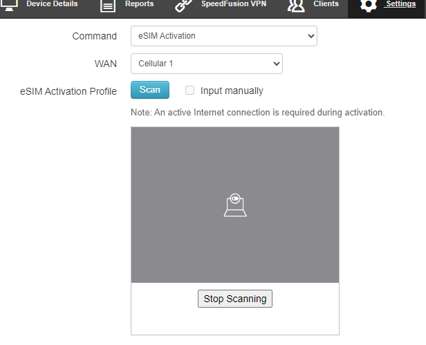The height and width of the screenshot is (345, 426).
Task: Click the eSIM Activation Profile label
Action: click(x=68, y=91)
